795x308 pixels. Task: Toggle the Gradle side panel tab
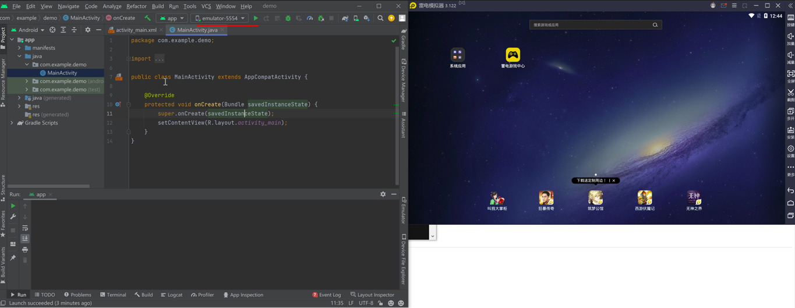(404, 39)
